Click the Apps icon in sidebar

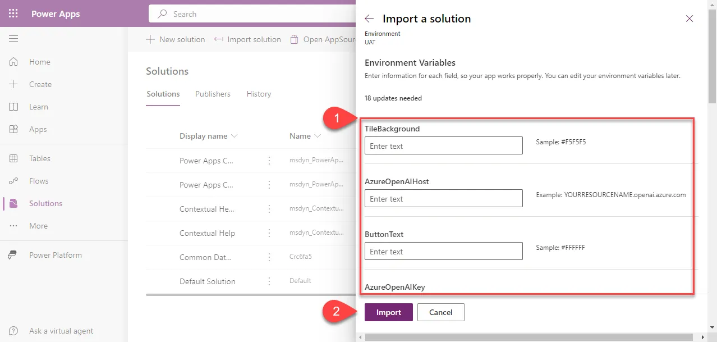click(13, 129)
